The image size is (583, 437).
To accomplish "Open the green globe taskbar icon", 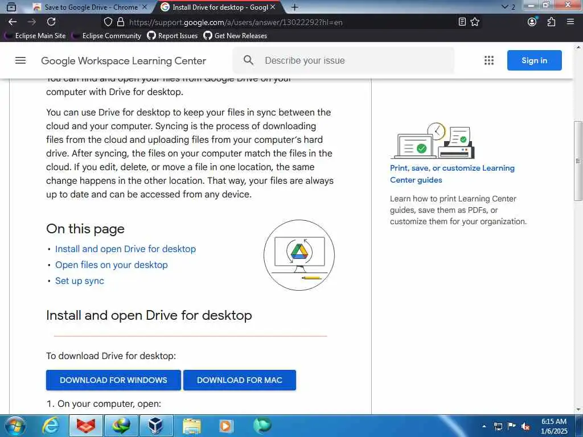I will click(262, 426).
